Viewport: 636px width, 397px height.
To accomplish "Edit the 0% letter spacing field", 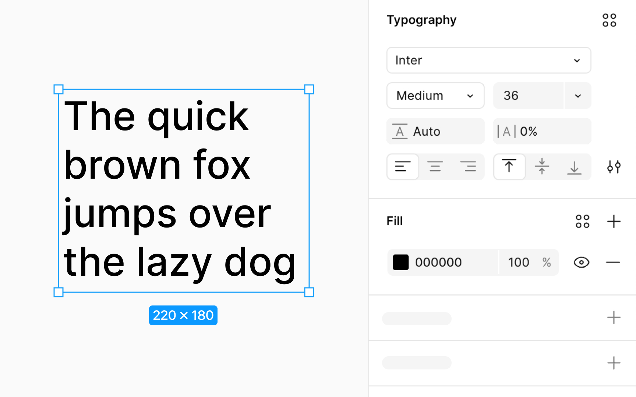I will pos(542,131).
